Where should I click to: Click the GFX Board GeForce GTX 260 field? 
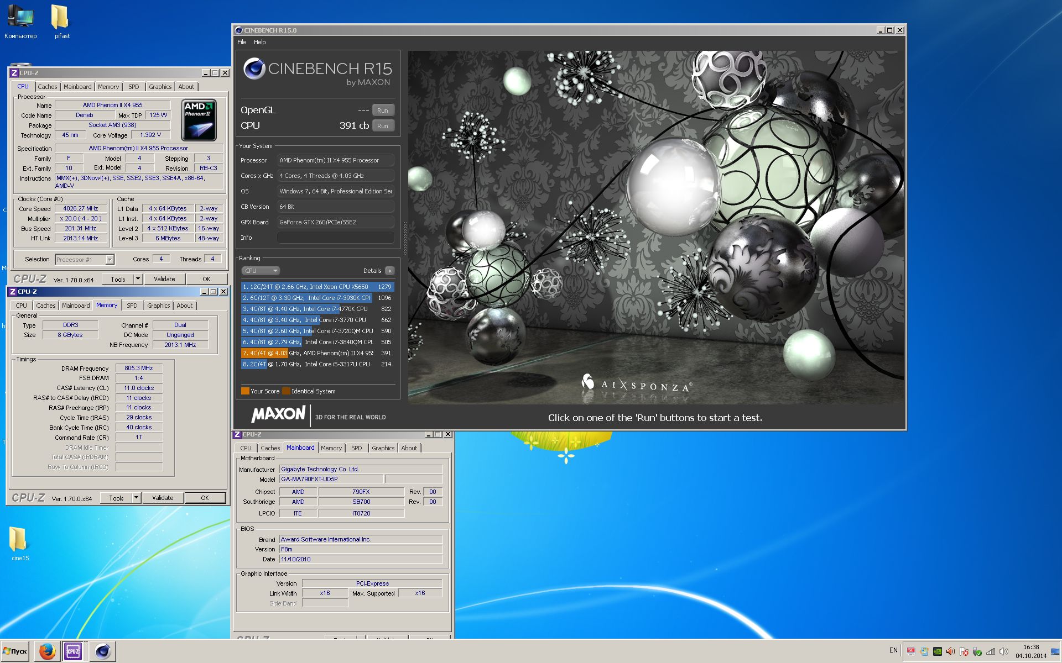click(x=335, y=222)
